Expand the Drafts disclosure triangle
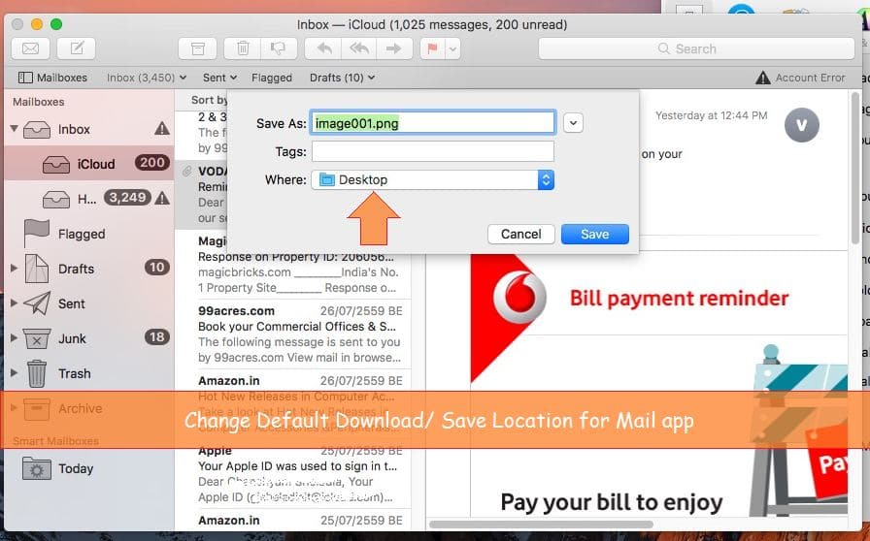Viewport: 870px width, 541px height. point(14,269)
